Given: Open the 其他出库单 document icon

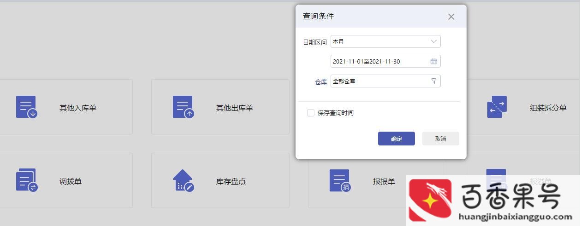Looking at the screenshot, I should [x=183, y=107].
